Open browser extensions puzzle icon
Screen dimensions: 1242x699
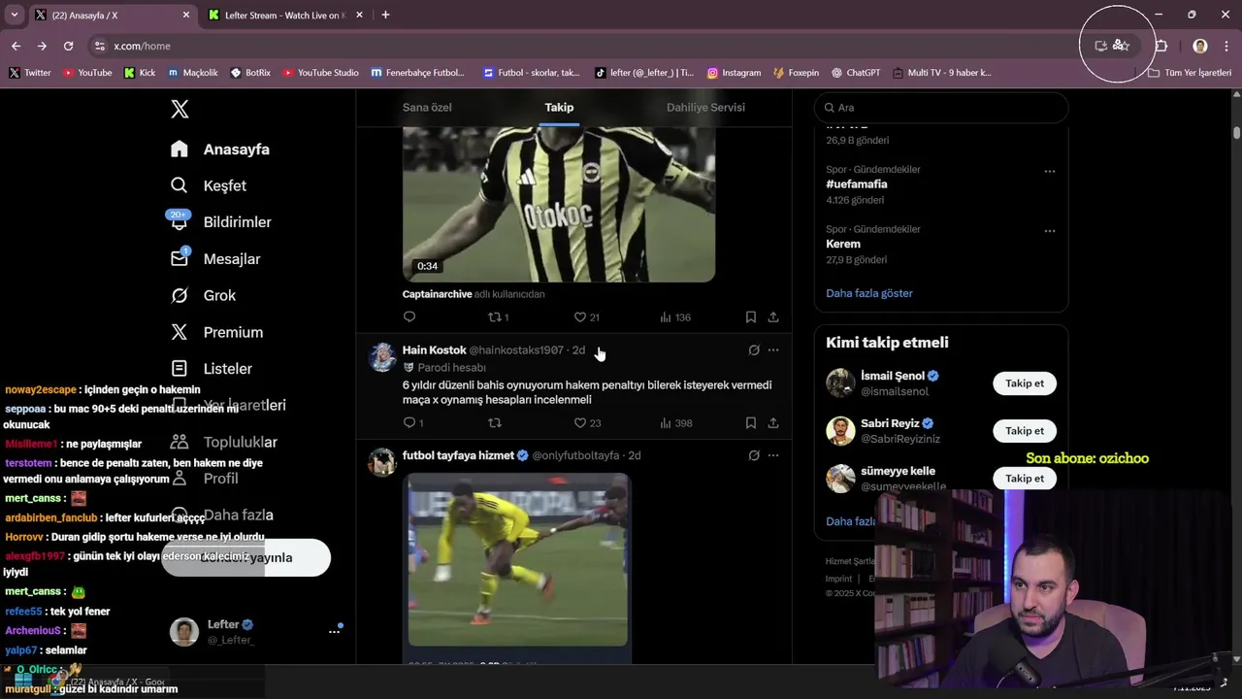pos(1161,46)
